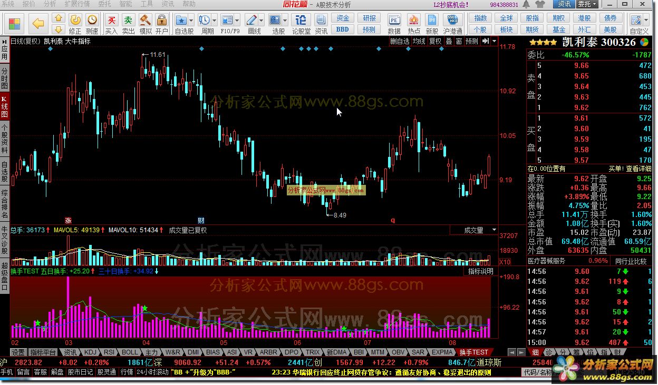Expand the 成交量 indicator dropdown

(x=494, y=230)
